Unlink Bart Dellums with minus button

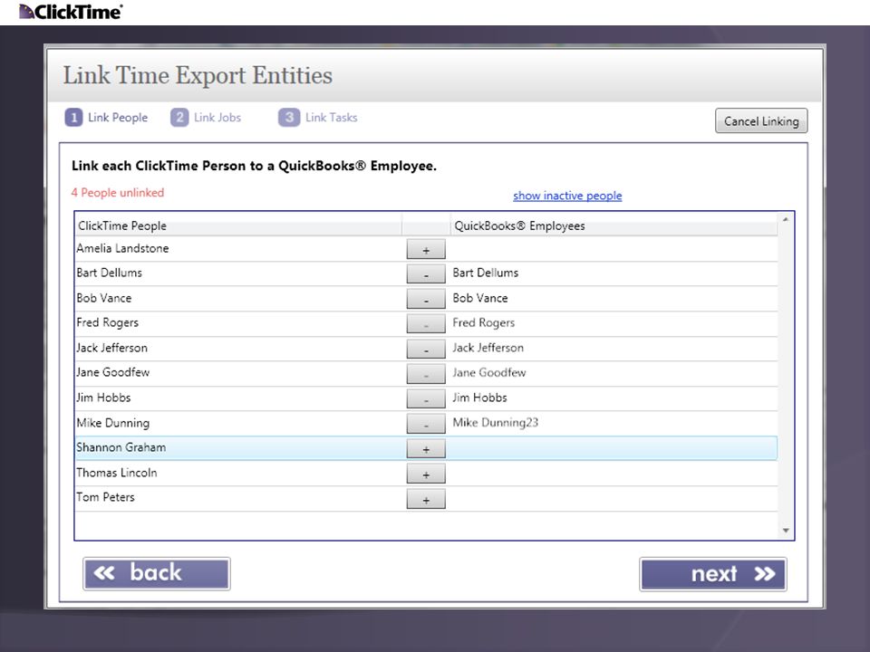[426, 273]
